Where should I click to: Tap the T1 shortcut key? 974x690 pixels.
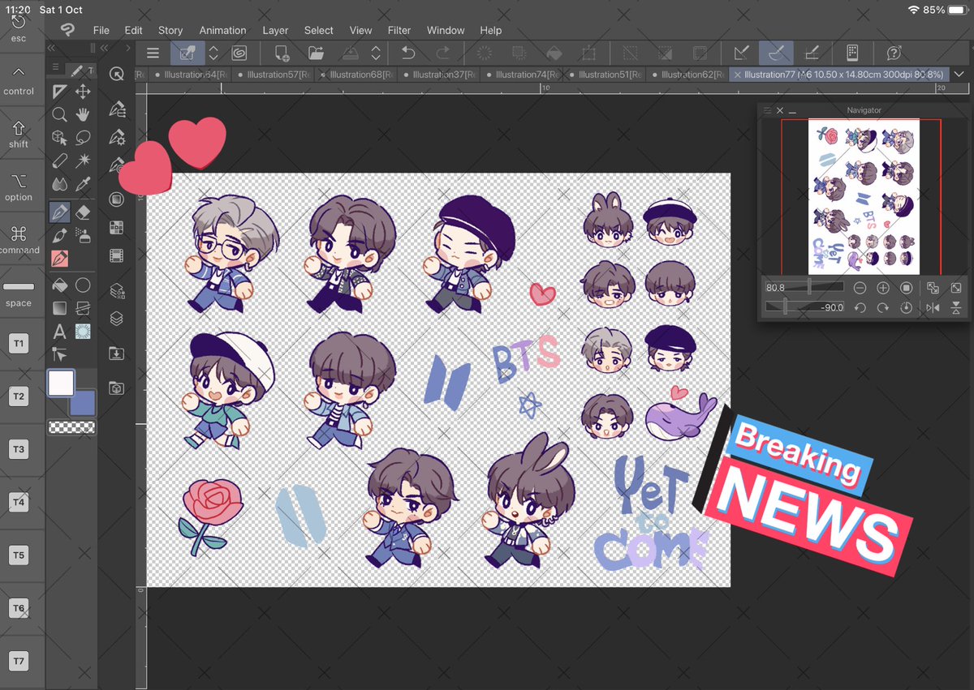click(x=19, y=344)
